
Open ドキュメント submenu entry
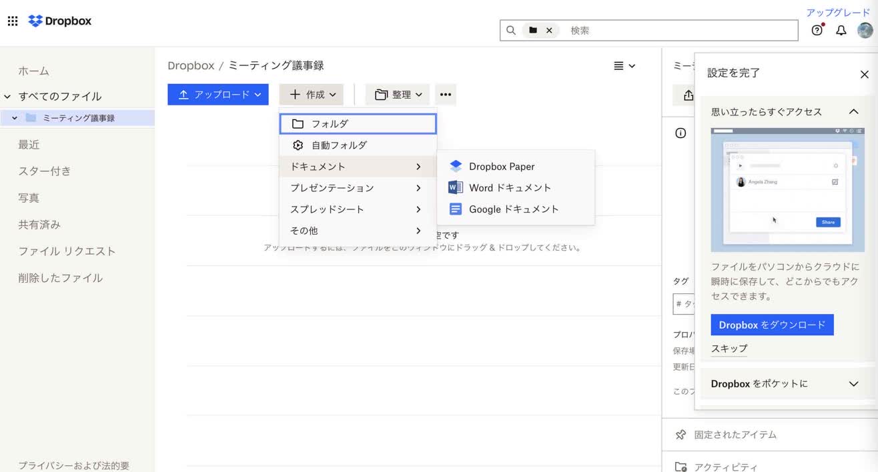click(358, 167)
